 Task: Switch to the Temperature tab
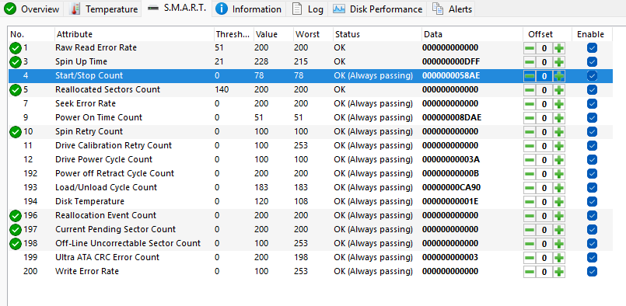103,9
